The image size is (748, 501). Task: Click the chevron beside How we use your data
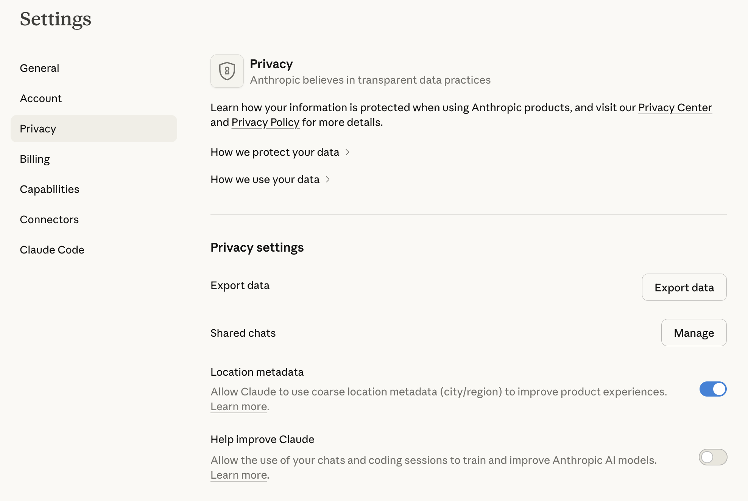tap(328, 179)
